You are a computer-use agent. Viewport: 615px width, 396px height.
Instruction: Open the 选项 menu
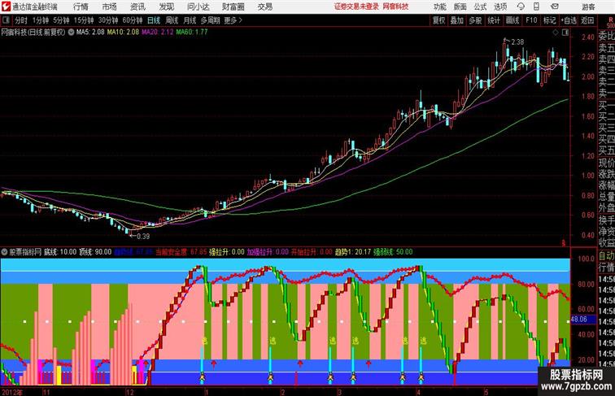tap(500, 7)
